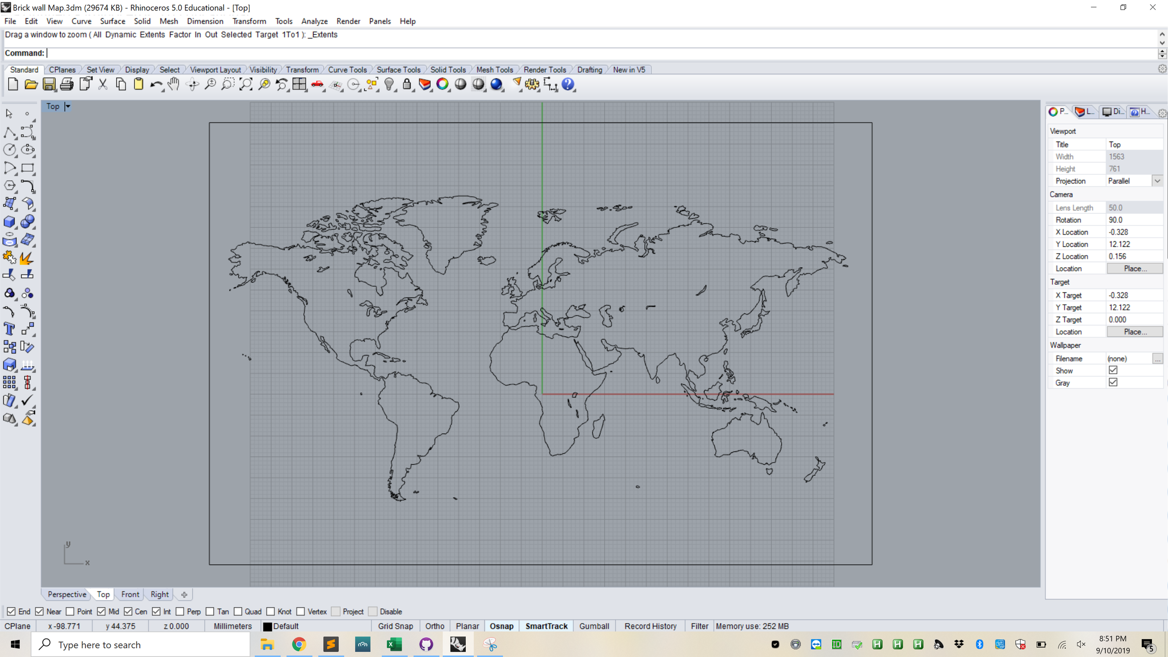The height and width of the screenshot is (657, 1168).
Task: Switch to the Front viewport tab
Action: 129,594
